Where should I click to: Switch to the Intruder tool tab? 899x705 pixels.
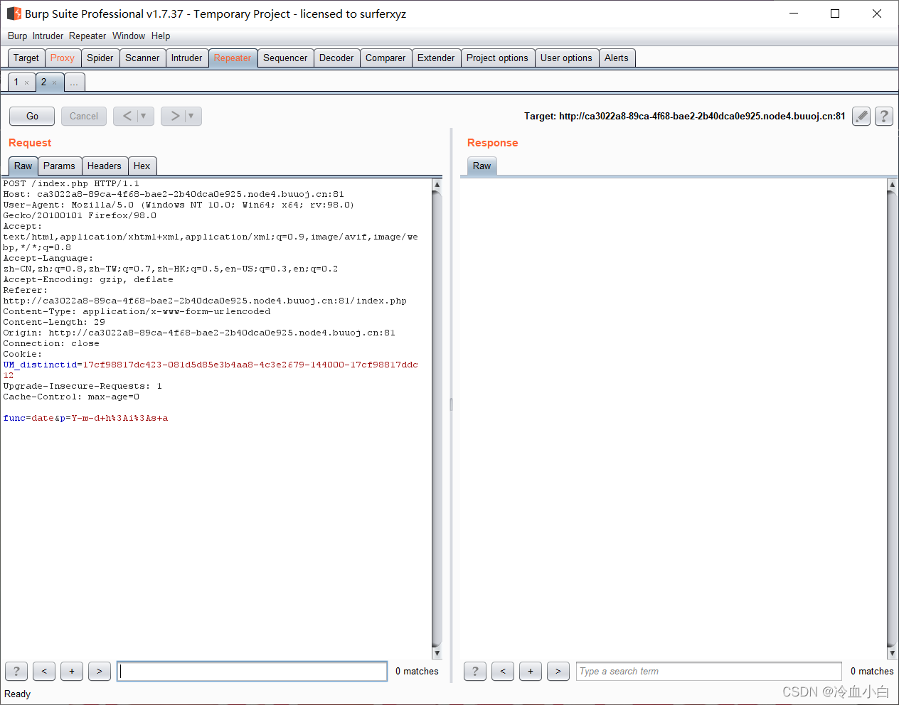coord(186,58)
